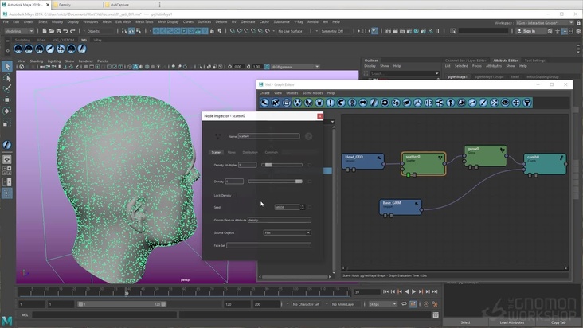The width and height of the screenshot is (583, 328).
Task: Click first icon in Yeti Graph Editor toolbar
Action: click(264, 103)
